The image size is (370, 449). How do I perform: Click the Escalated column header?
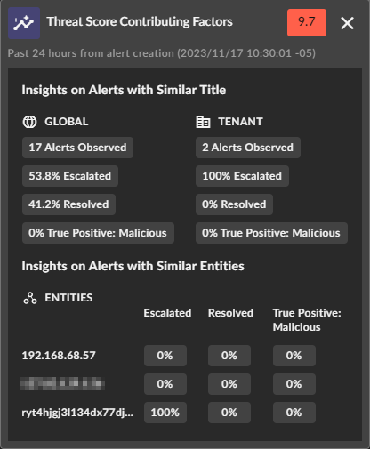tap(167, 313)
